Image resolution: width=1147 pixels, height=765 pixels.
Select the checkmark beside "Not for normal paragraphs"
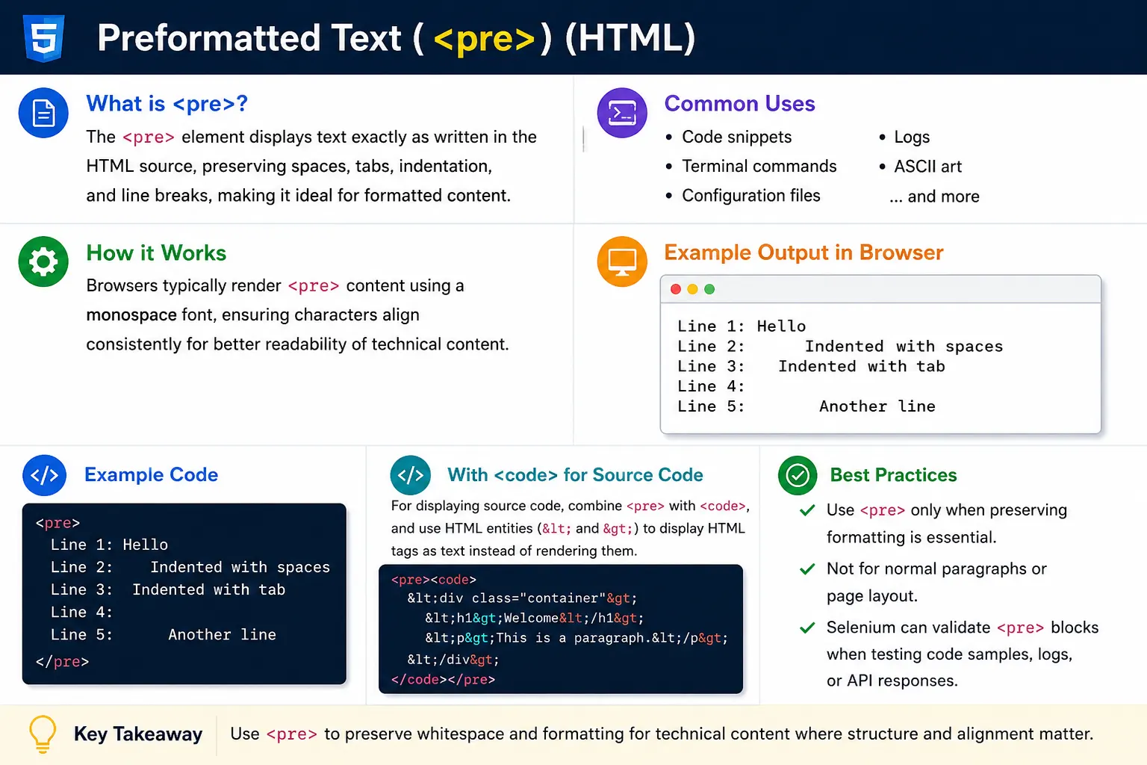coord(807,569)
